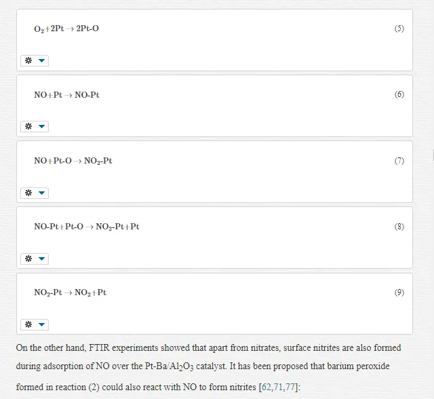Open the dropdown arrow below the O2+2Pt equation
The width and height of the screenshot is (434, 399).
pyautogui.click(x=41, y=60)
